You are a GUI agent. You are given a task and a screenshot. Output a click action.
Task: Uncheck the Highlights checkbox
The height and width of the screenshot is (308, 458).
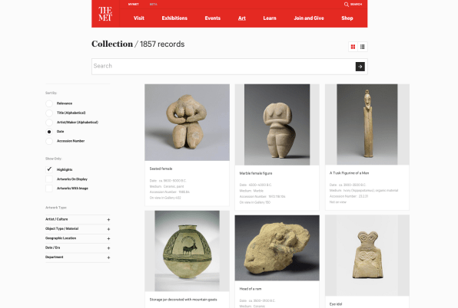(49, 169)
